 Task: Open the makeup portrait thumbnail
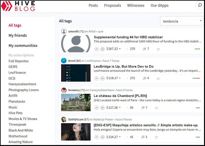[x=76, y=132]
